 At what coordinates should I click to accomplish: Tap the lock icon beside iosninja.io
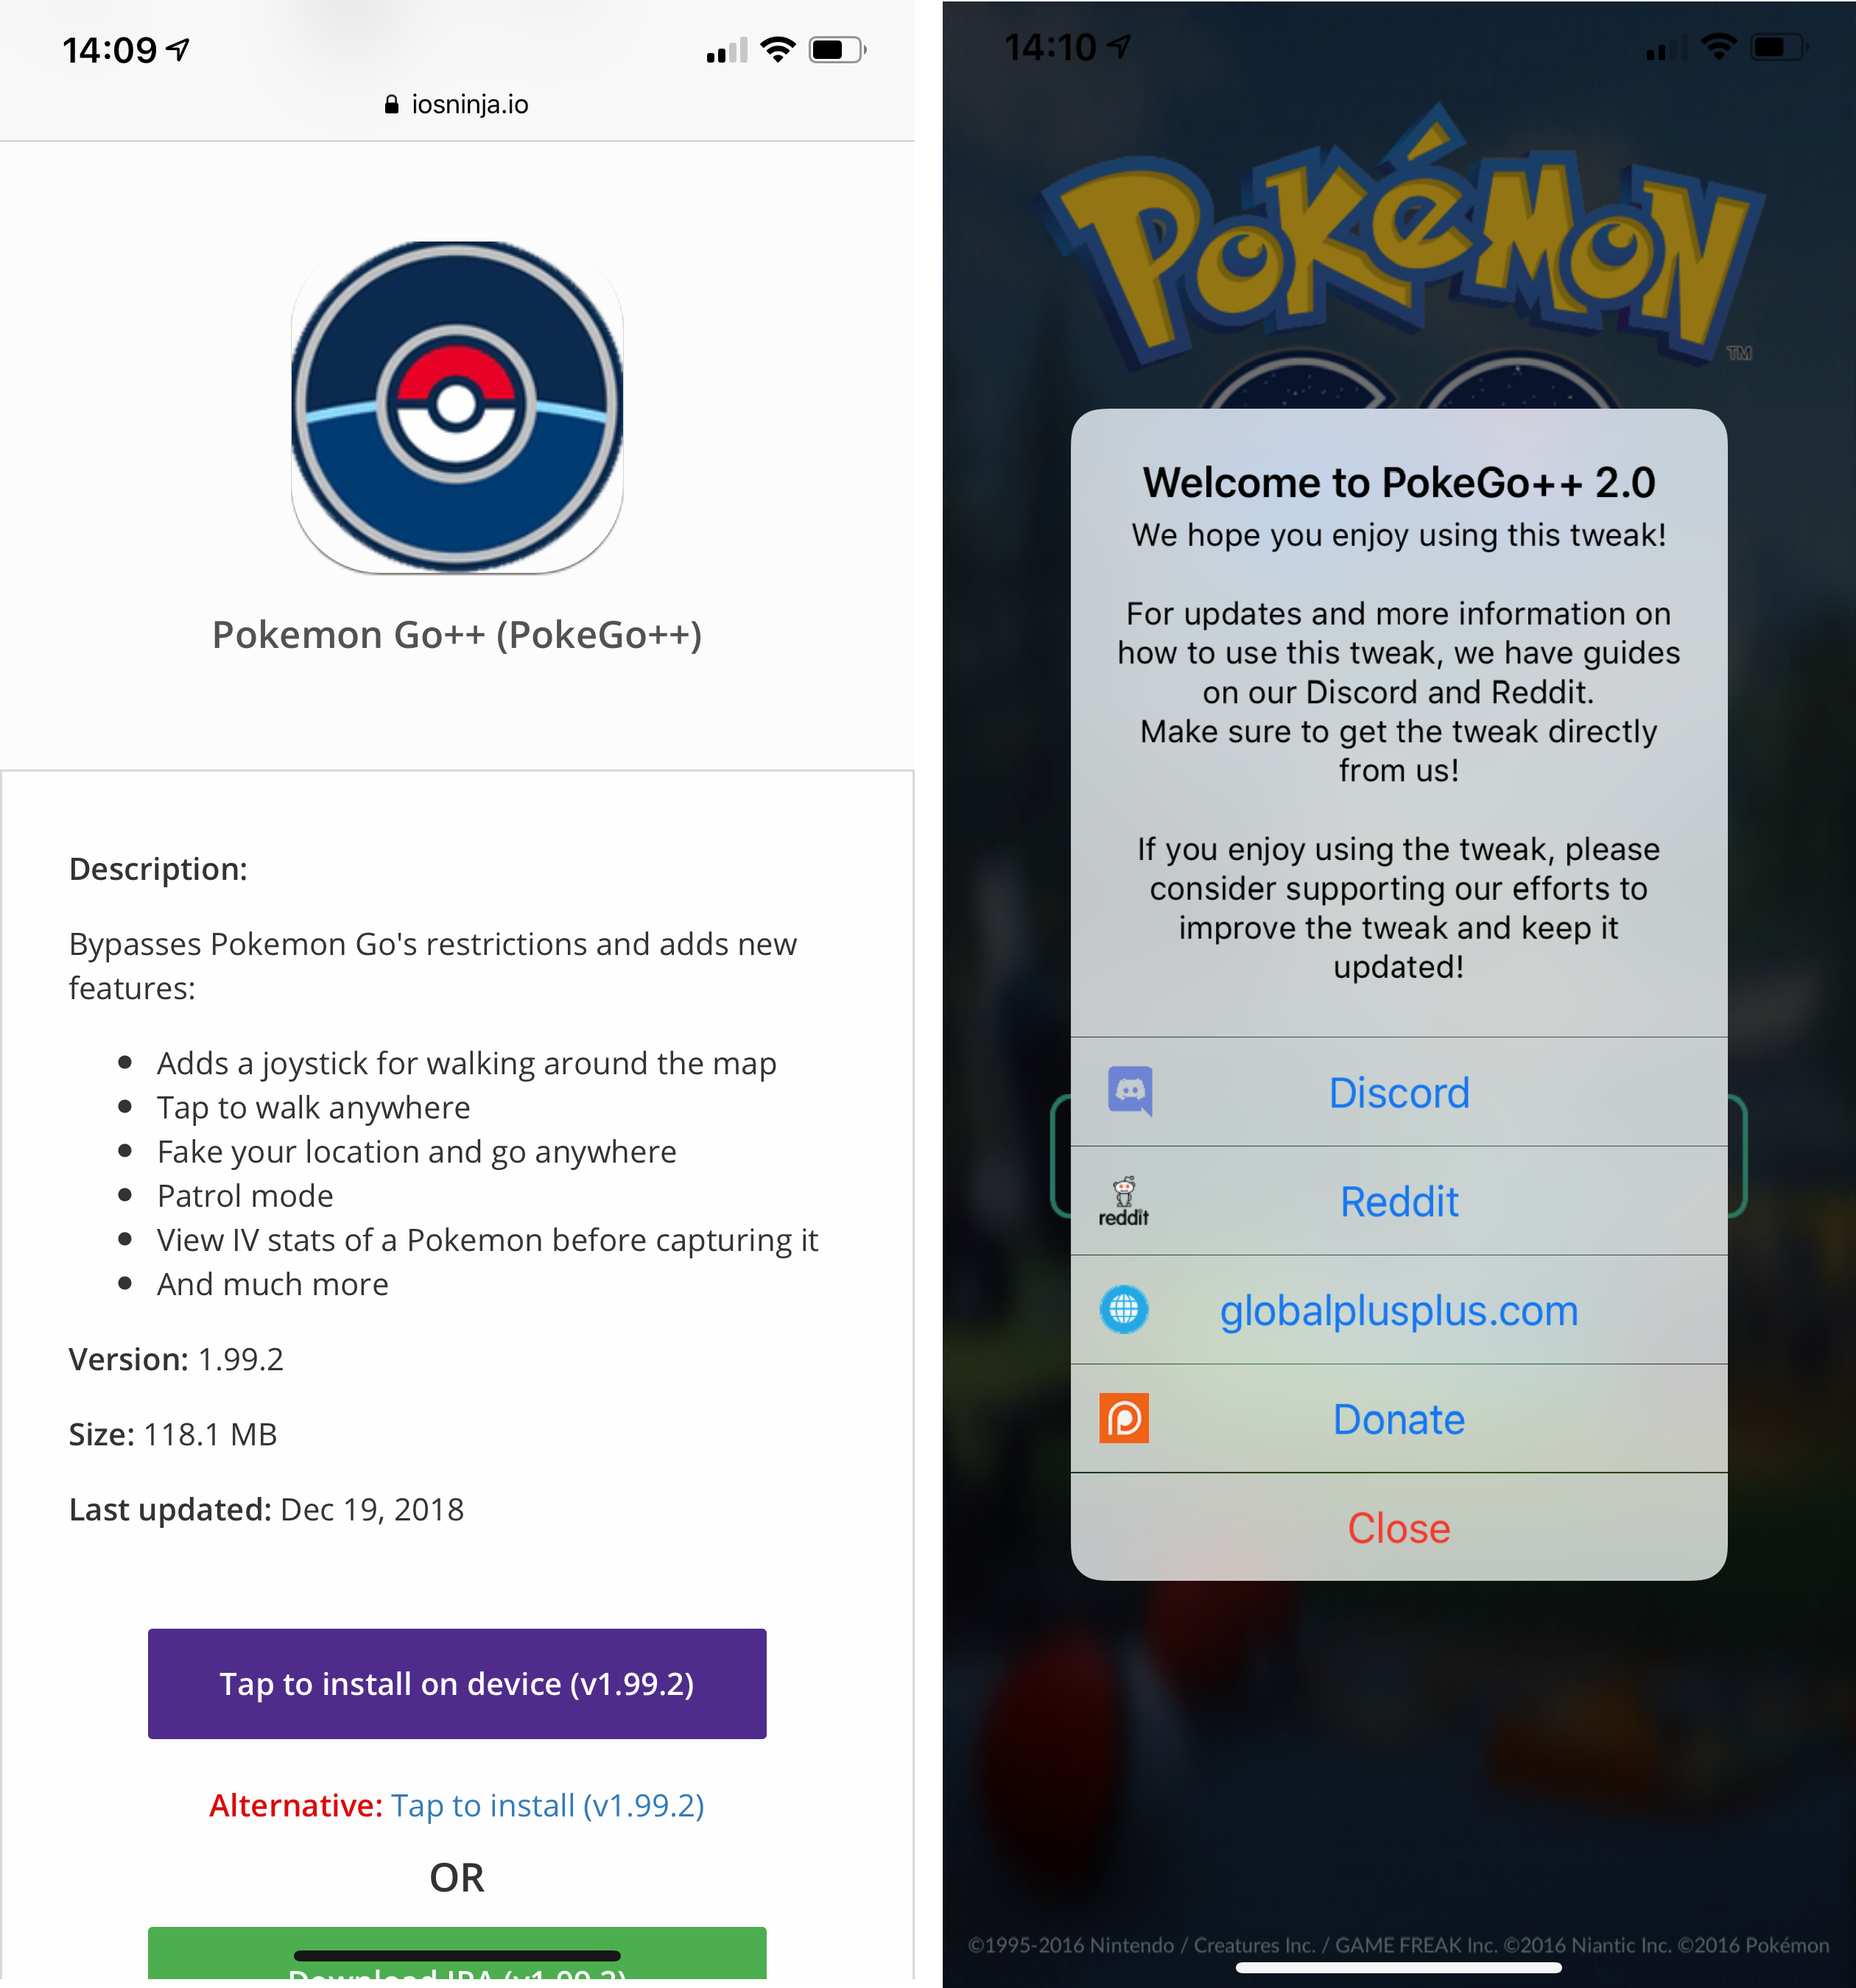click(x=391, y=104)
